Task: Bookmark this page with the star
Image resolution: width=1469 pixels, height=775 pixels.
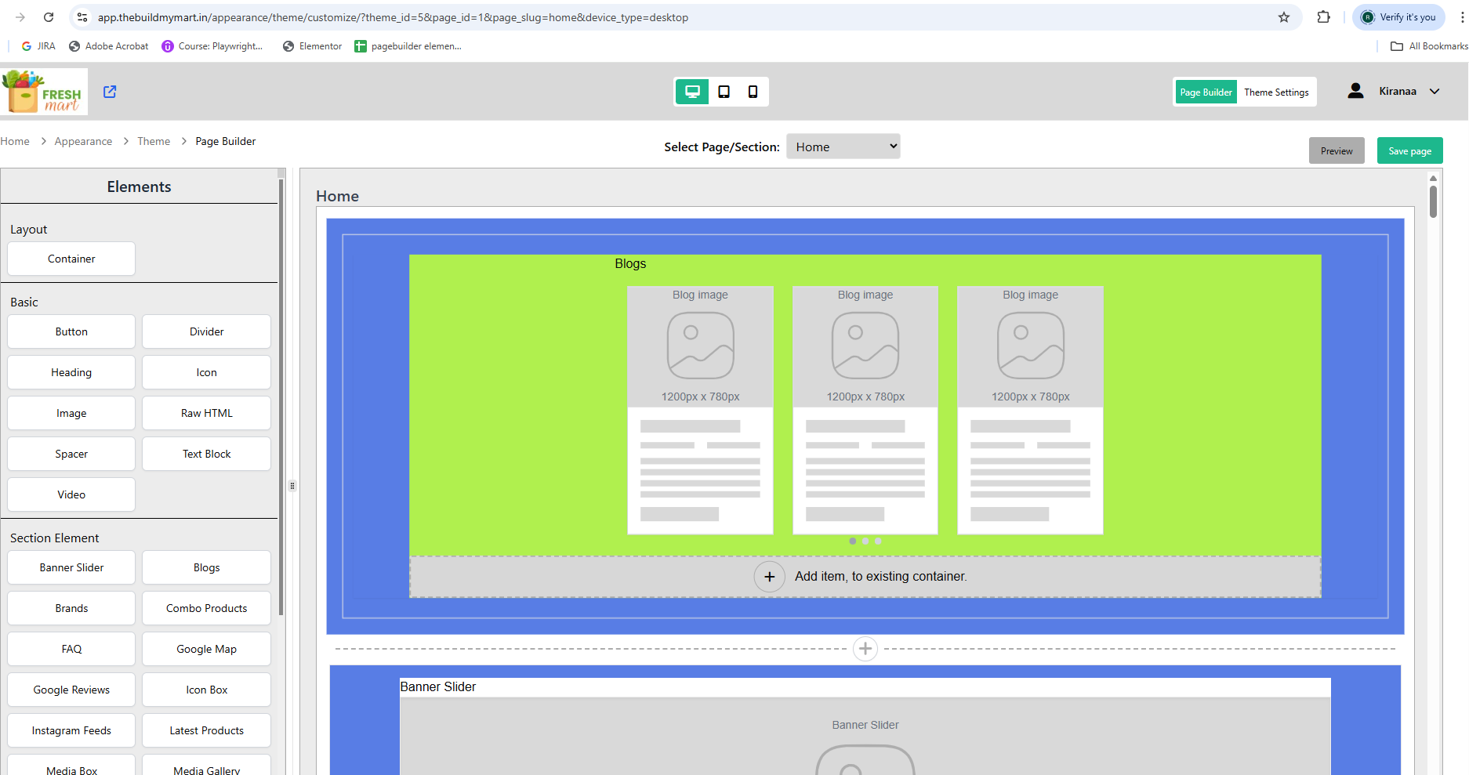Action: [1284, 17]
